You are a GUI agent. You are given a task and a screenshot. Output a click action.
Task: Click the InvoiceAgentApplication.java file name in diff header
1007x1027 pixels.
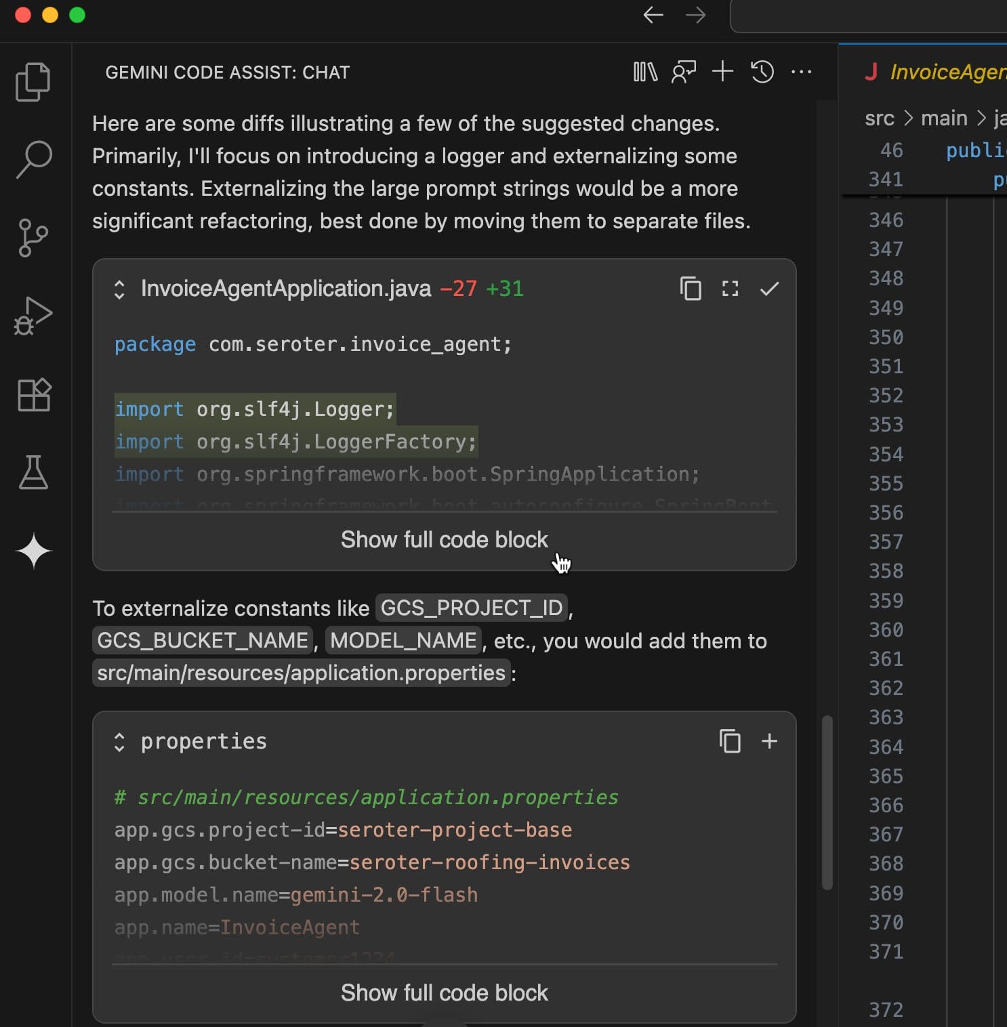click(x=286, y=289)
